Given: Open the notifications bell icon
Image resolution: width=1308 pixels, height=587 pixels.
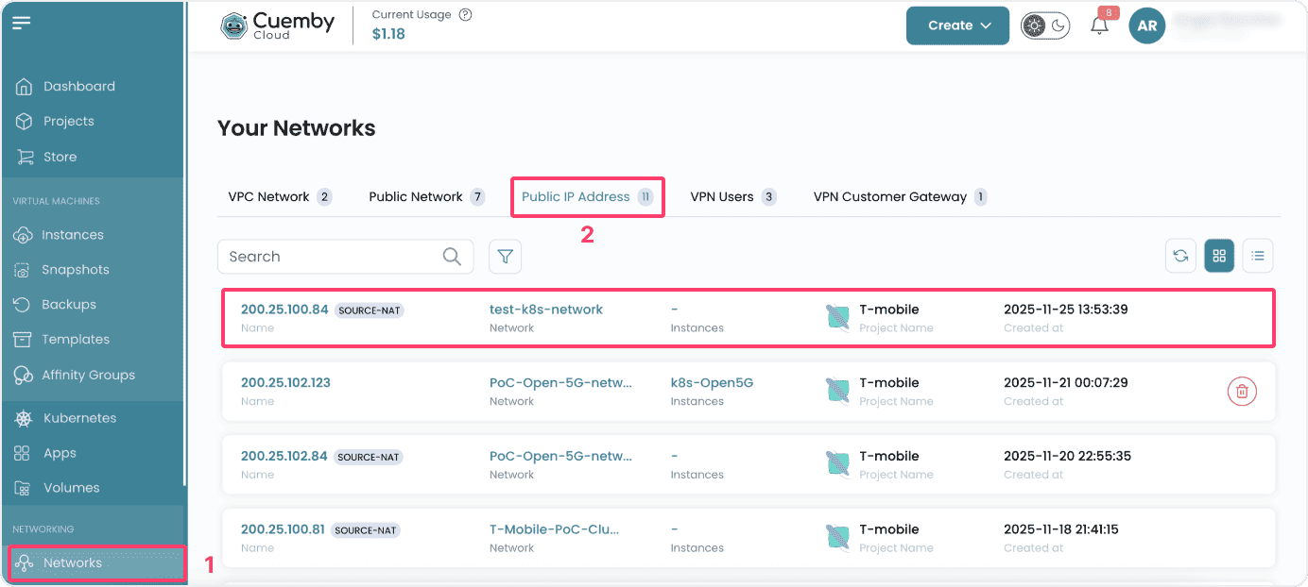Looking at the screenshot, I should (1099, 26).
